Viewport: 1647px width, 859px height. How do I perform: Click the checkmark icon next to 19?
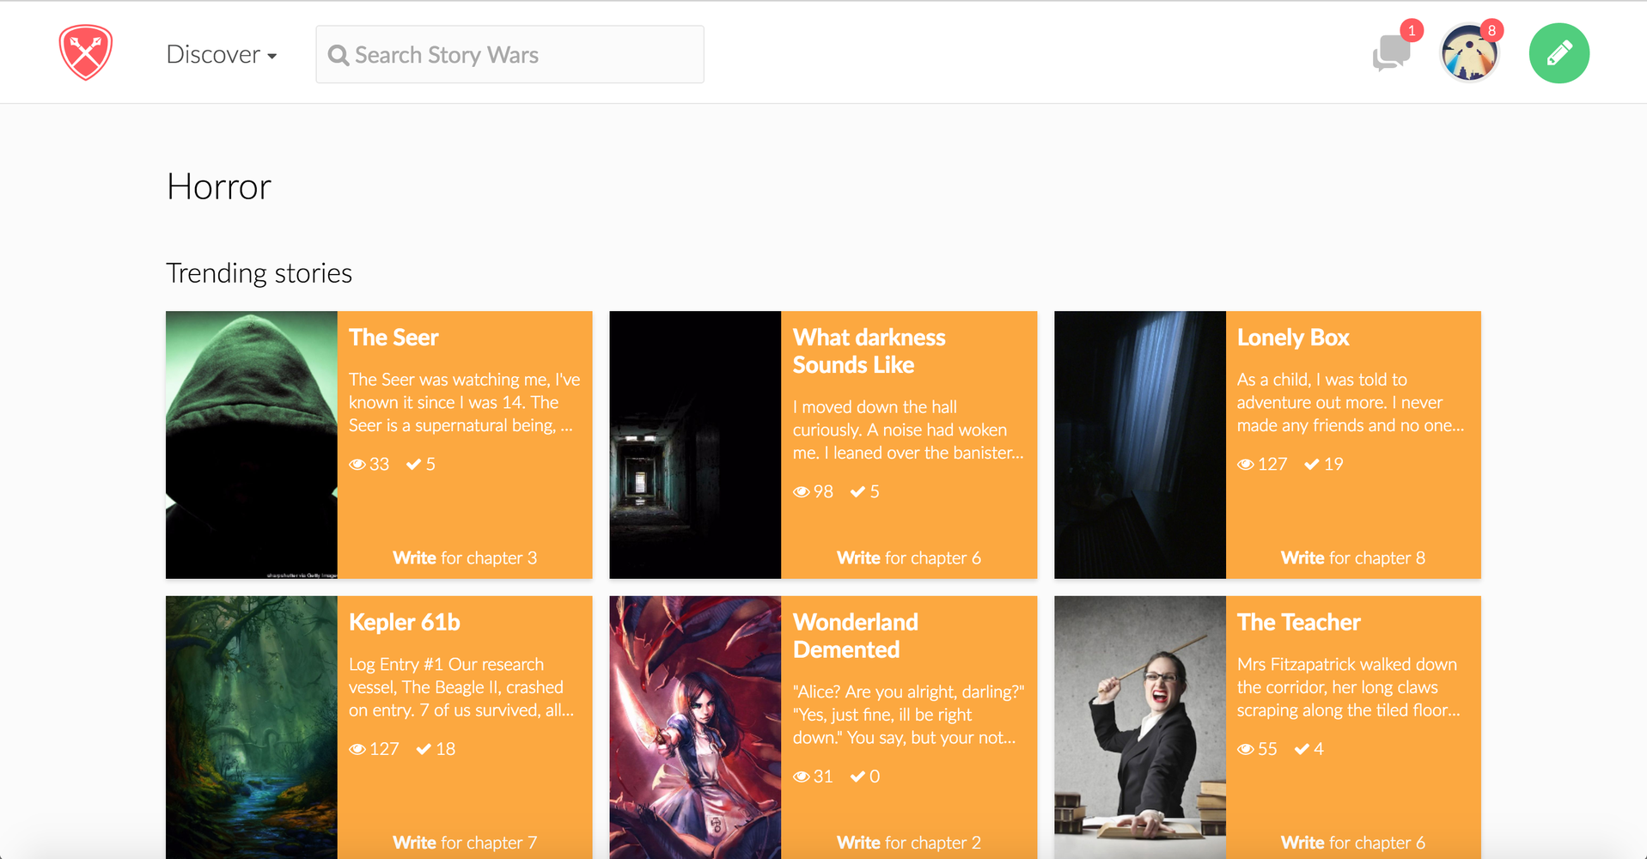[1312, 464]
